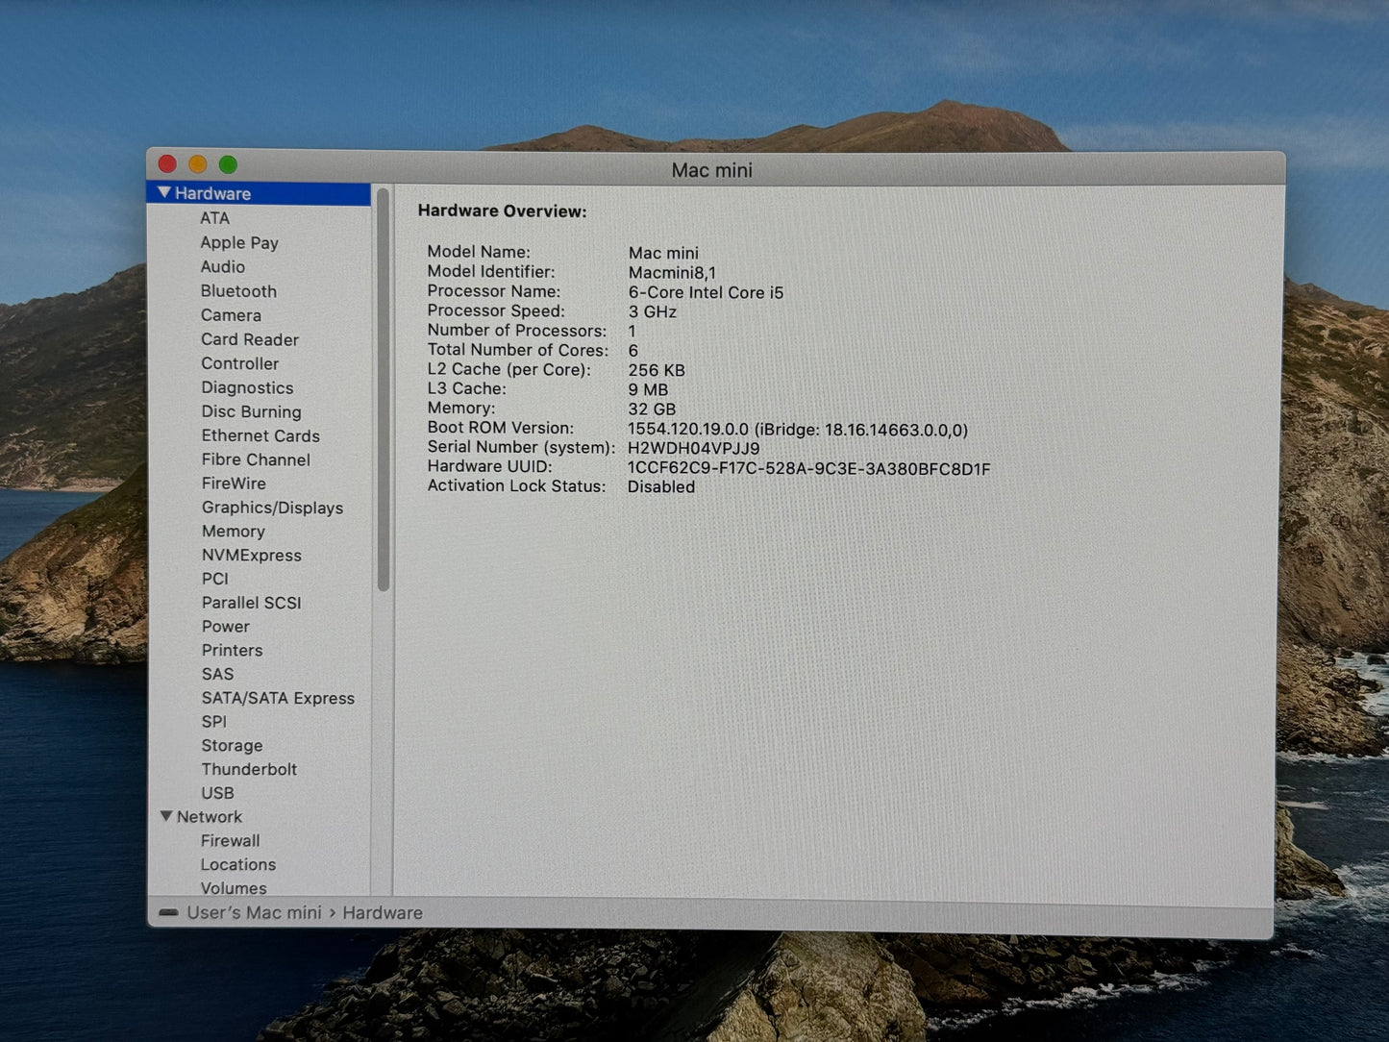The height and width of the screenshot is (1042, 1389).
Task: Select Camera in the sidebar
Action: coord(231,314)
